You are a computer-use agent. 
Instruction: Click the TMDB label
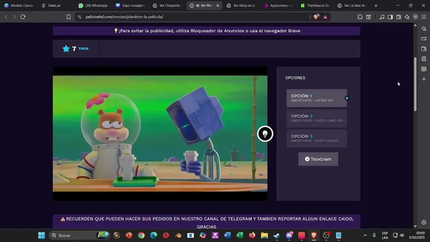click(83, 49)
